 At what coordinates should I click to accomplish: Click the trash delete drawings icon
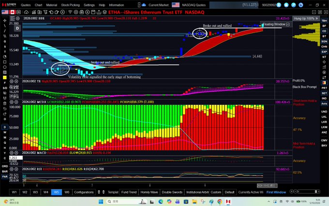click(x=5, y=103)
